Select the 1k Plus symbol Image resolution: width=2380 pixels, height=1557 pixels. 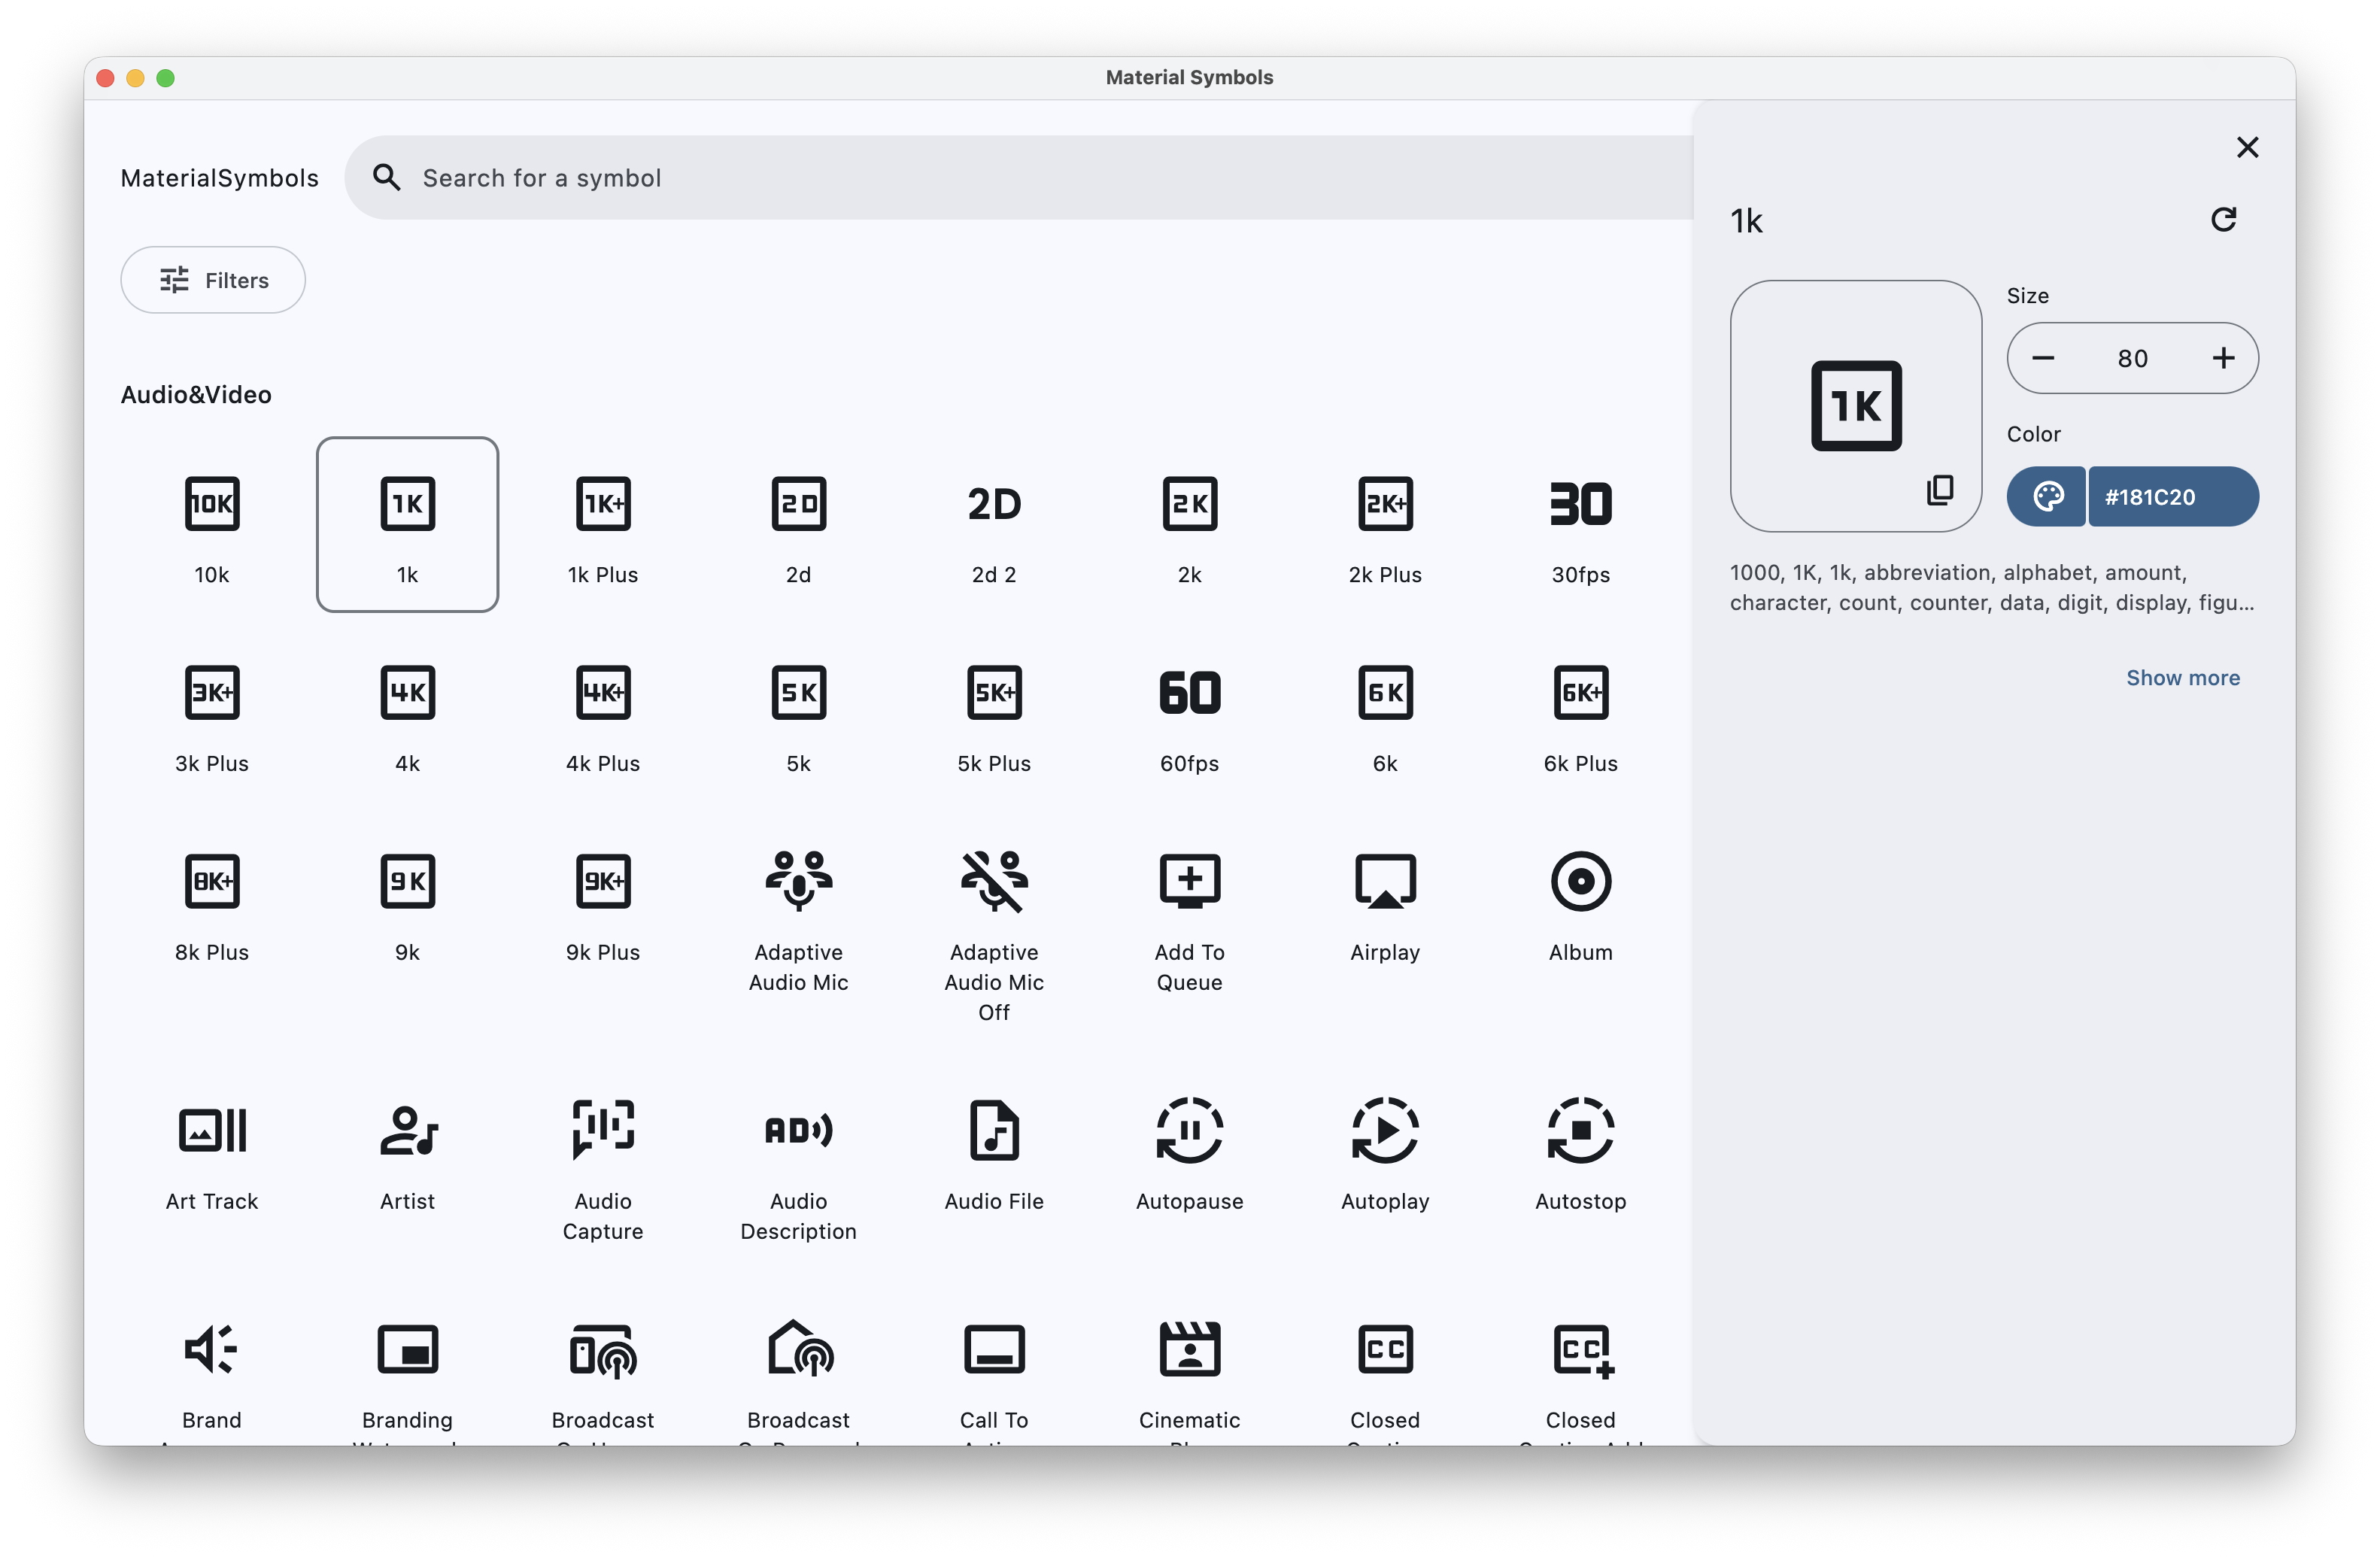(x=603, y=524)
